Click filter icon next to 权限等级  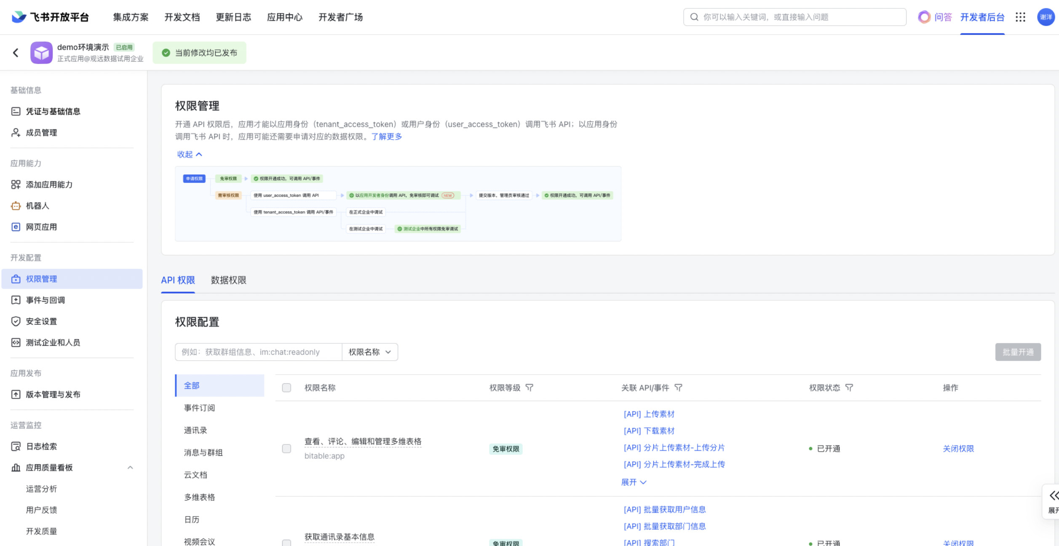coord(529,388)
